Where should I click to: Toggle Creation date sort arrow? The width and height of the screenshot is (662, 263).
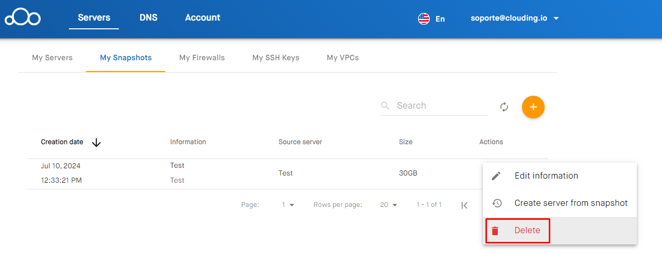[x=96, y=143]
